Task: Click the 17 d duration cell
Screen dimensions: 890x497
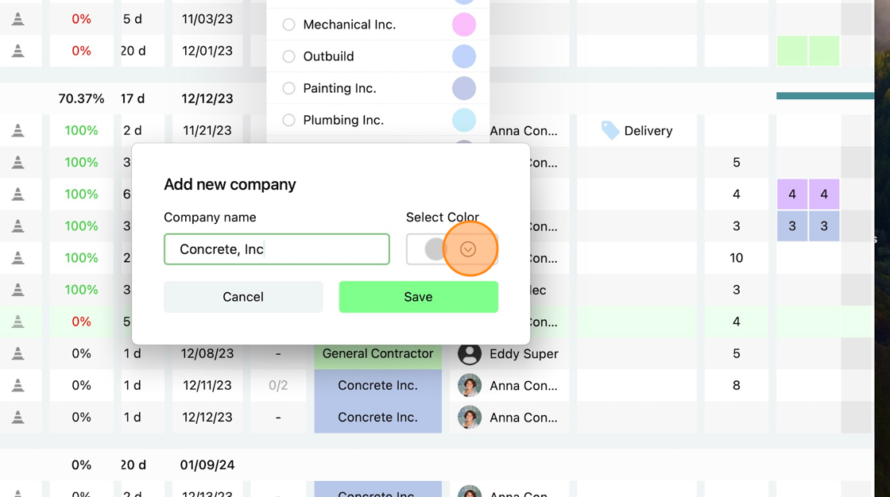Action: pyautogui.click(x=133, y=98)
